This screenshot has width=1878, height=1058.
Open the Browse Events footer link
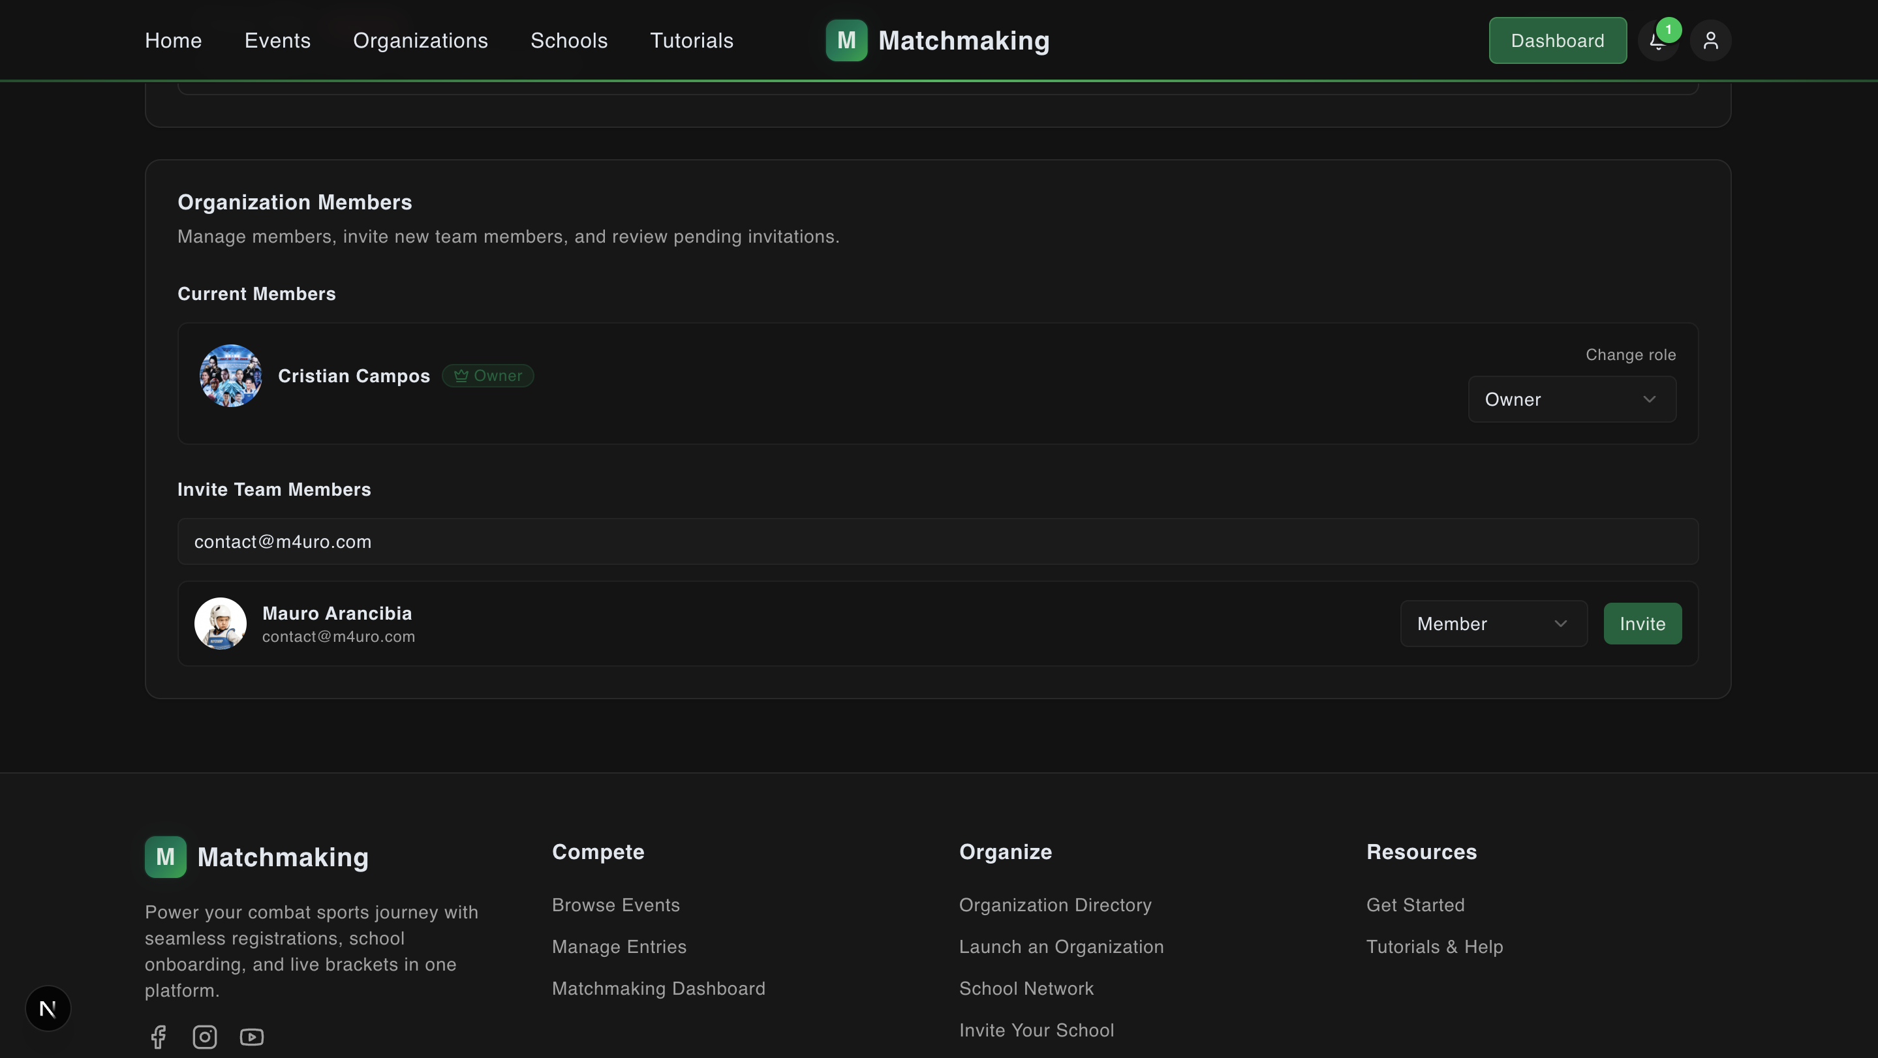[615, 905]
